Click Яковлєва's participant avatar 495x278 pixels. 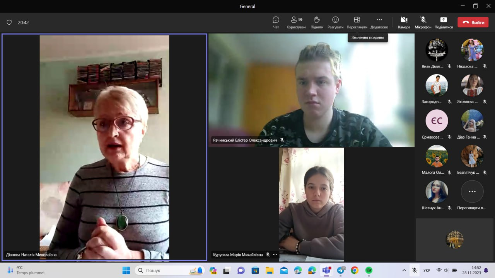pyautogui.click(x=472, y=85)
